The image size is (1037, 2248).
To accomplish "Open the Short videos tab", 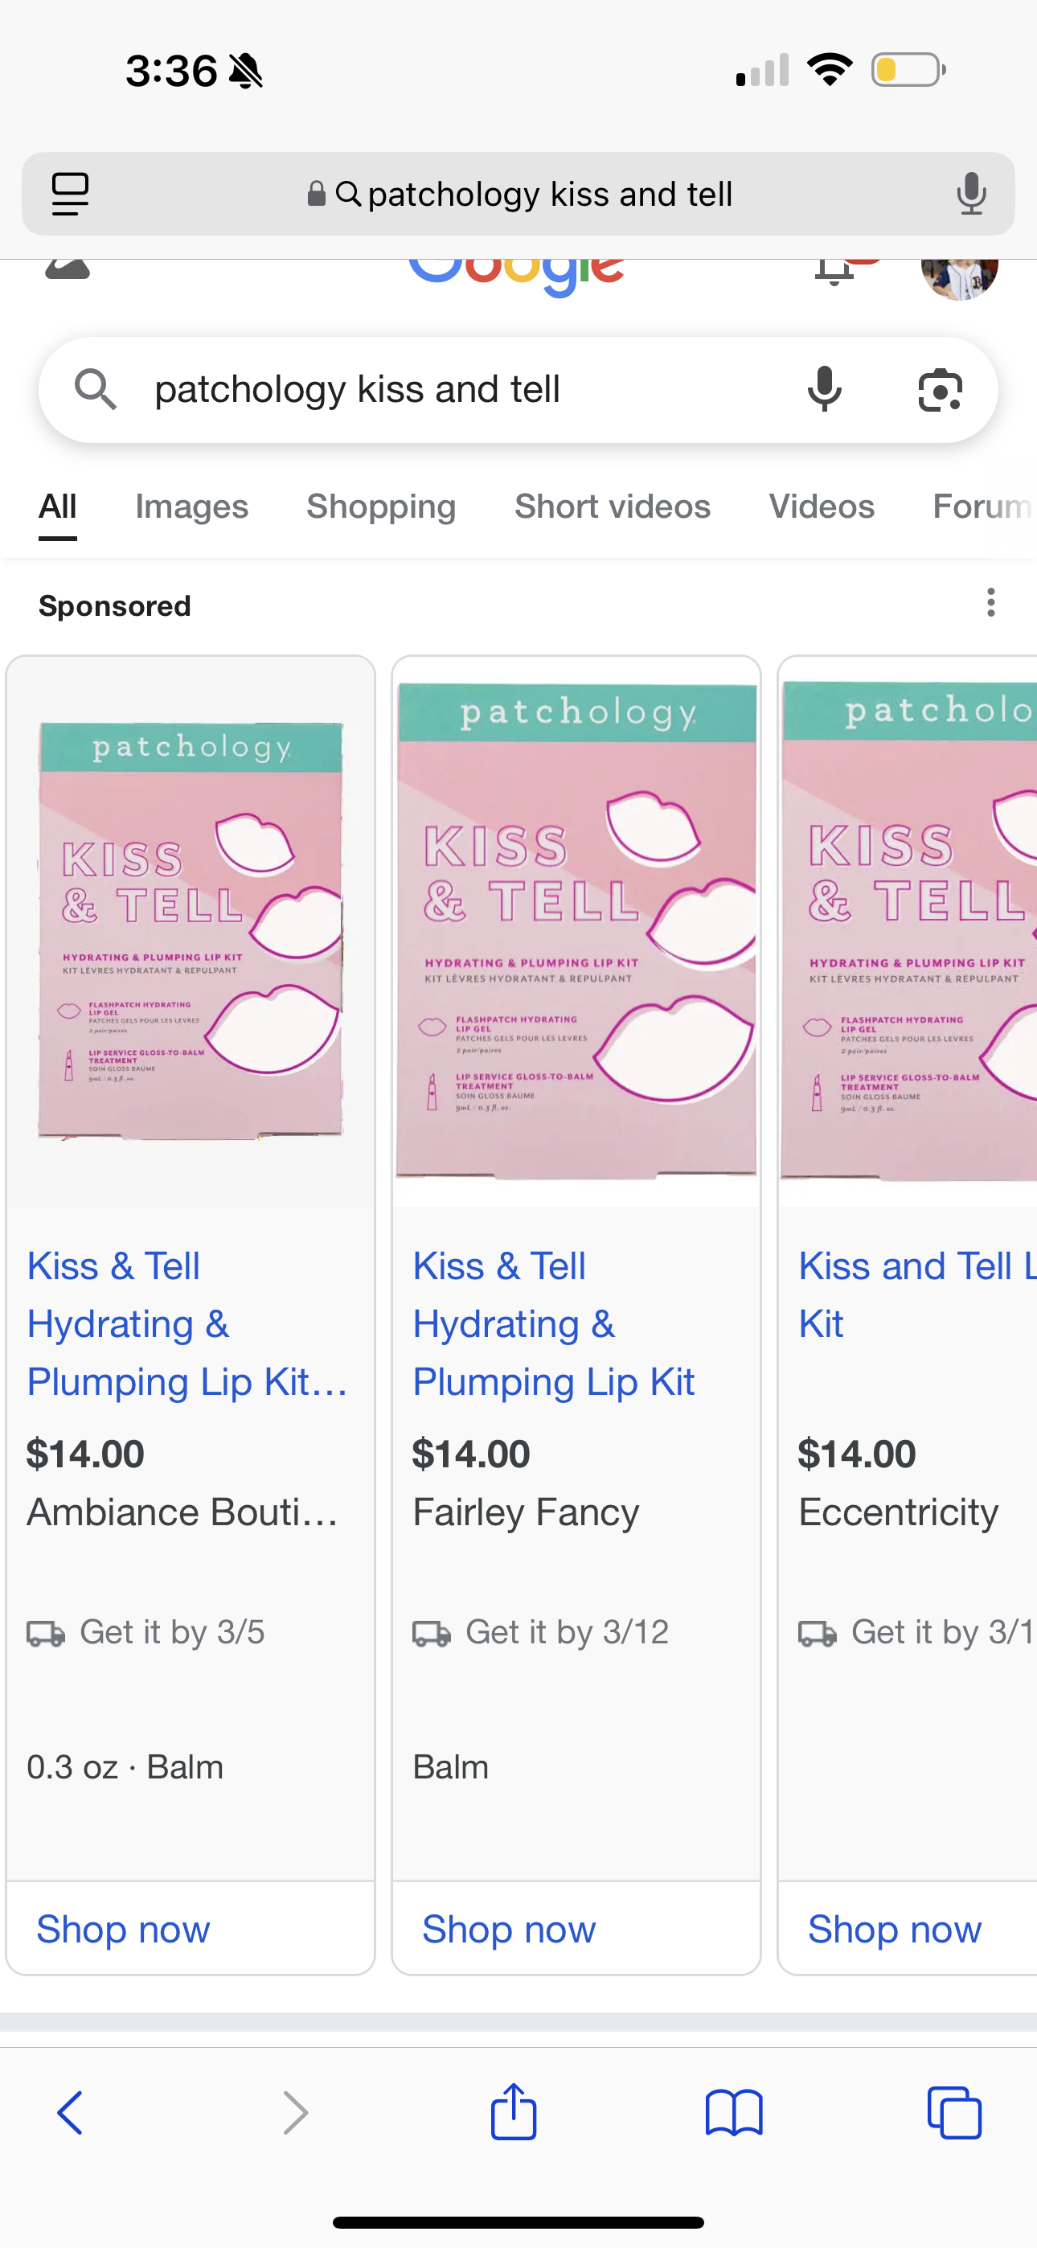I will point(612,507).
